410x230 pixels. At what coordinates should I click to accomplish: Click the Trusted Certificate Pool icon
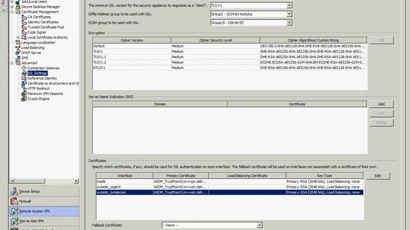click(24, 27)
